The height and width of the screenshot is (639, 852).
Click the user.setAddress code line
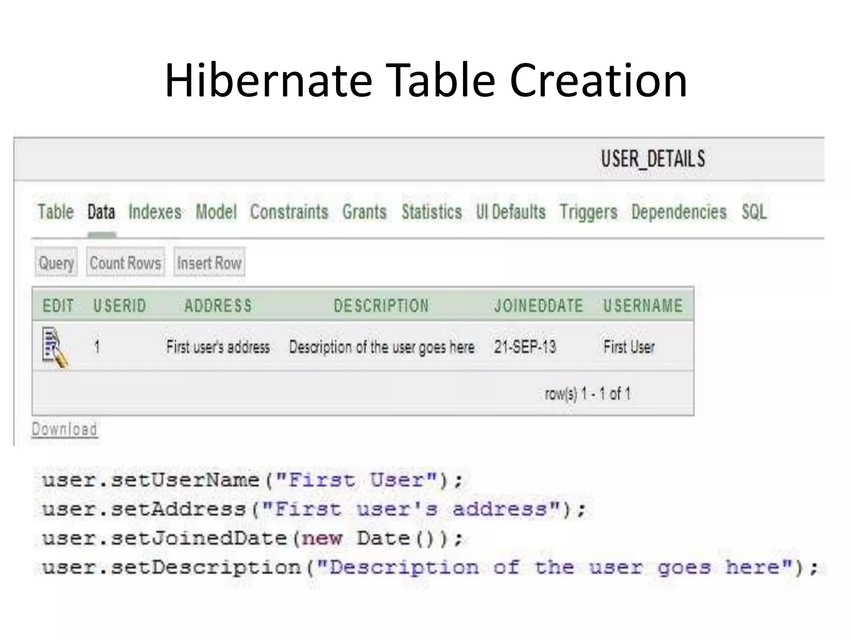tap(314, 509)
